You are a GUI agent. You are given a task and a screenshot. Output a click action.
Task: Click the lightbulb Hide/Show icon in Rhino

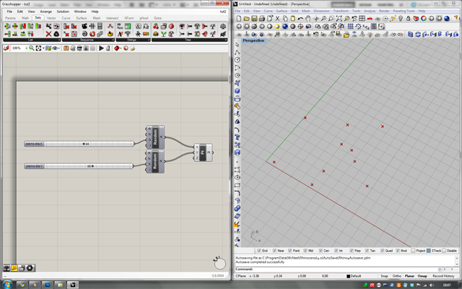[x=401, y=19]
